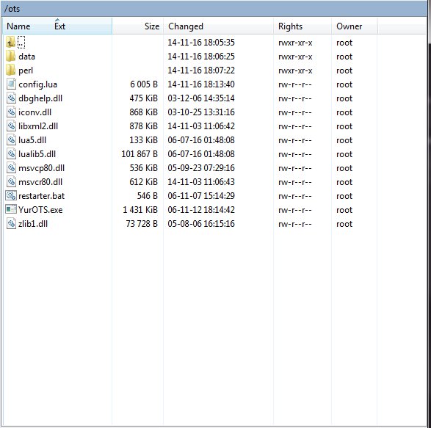431x428 pixels.
Task: Open the data folder icon
Action: point(10,56)
